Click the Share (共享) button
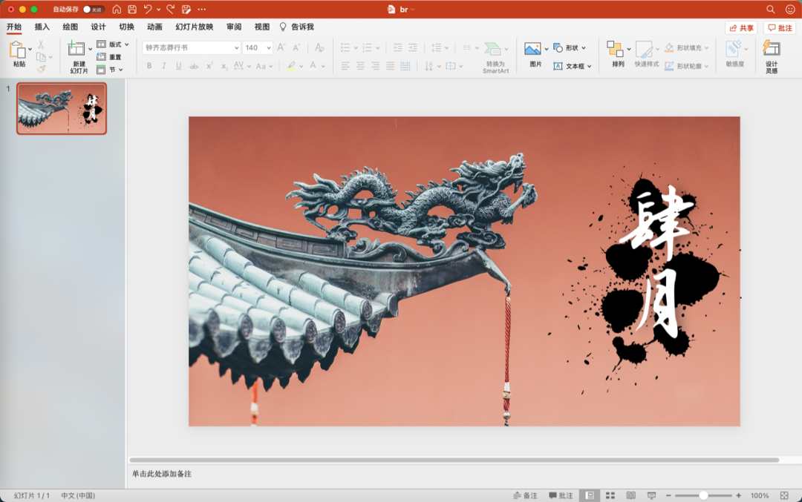802x502 pixels. pos(741,27)
